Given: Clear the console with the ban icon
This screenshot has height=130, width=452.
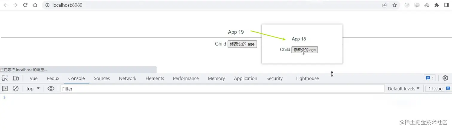Looking at the screenshot, I should [x=16, y=89].
